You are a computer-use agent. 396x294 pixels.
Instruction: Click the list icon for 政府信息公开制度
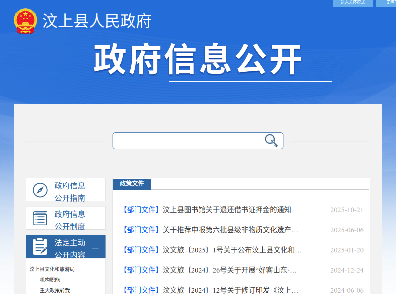tap(40, 218)
